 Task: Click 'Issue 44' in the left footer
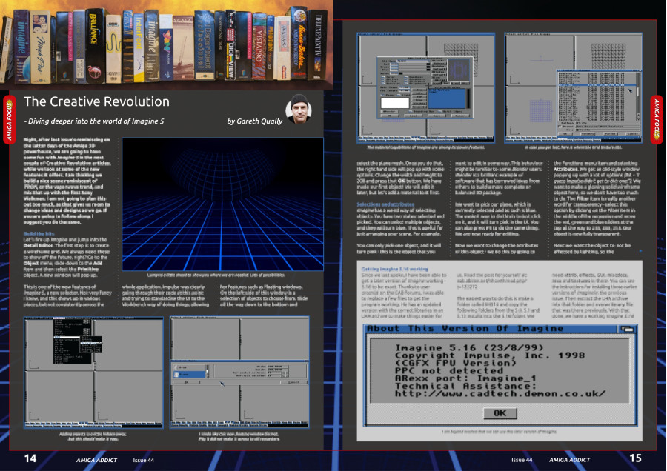(x=143, y=460)
